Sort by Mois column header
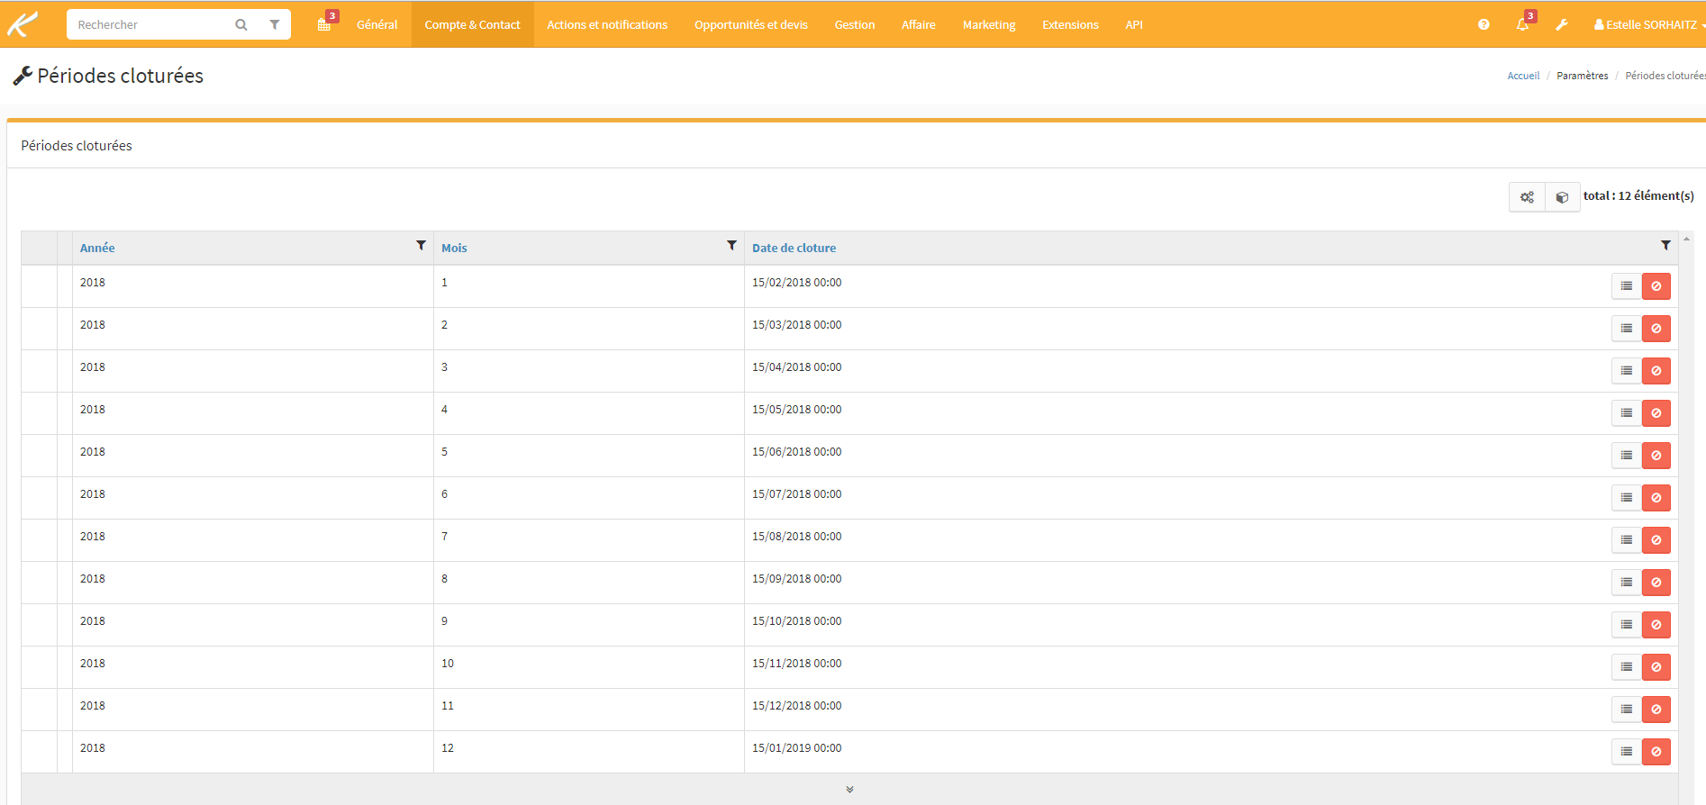 (454, 248)
